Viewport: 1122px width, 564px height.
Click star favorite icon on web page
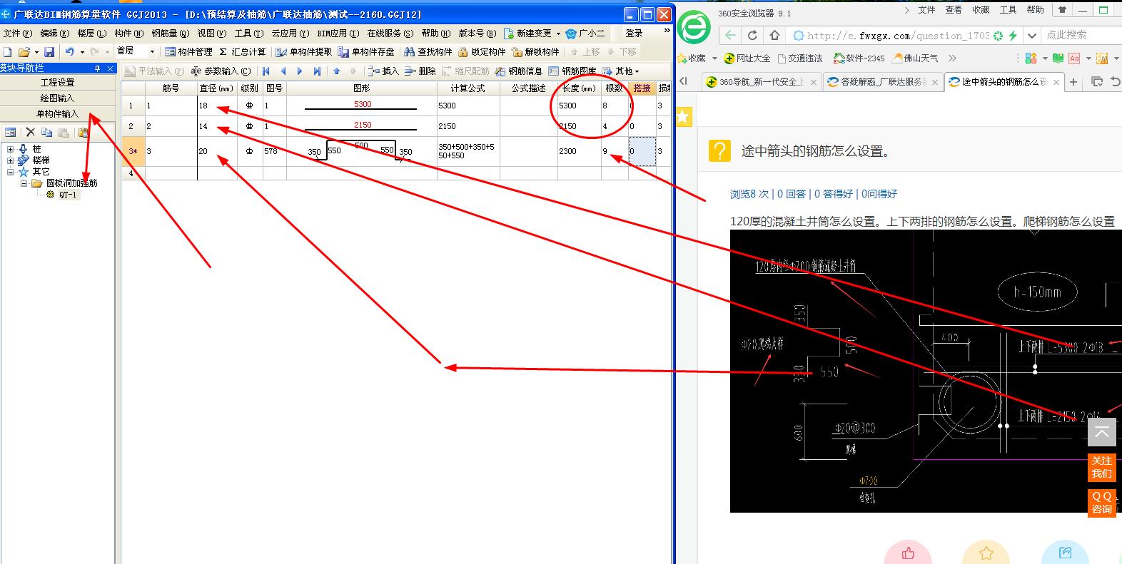pyautogui.click(x=684, y=117)
